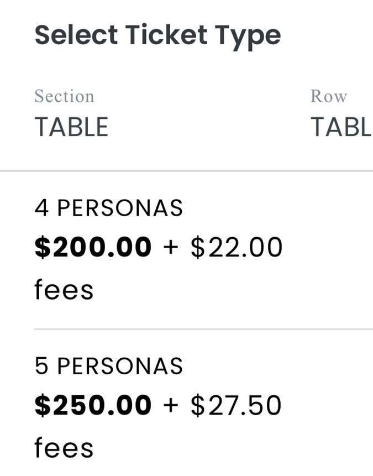The height and width of the screenshot is (476, 373).
Task: Click the fees text under 5 PERSONAS
Action: pyautogui.click(x=64, y=447)
